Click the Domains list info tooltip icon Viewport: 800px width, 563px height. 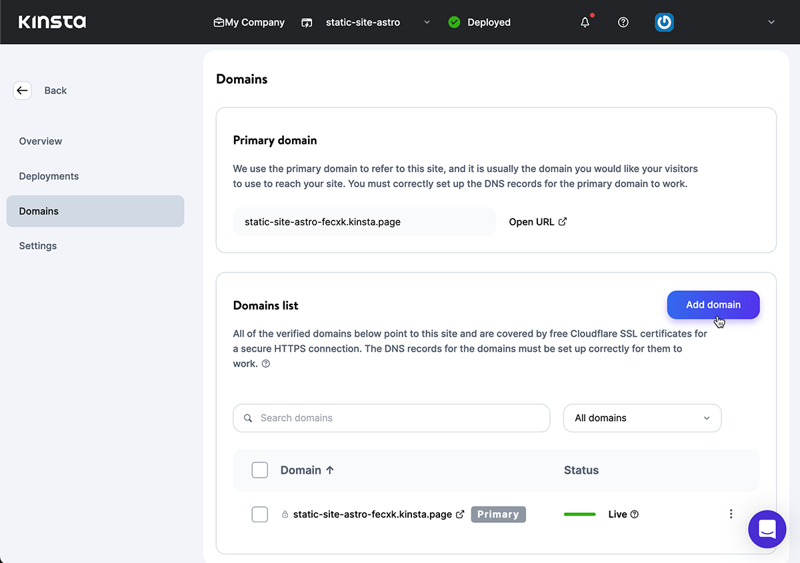[266, 364]
